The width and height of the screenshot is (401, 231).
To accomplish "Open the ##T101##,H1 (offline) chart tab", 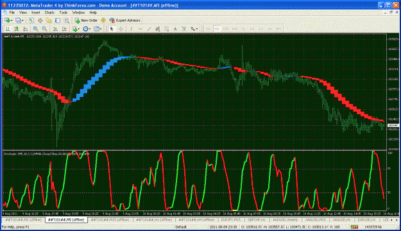I will click(154, 219).
